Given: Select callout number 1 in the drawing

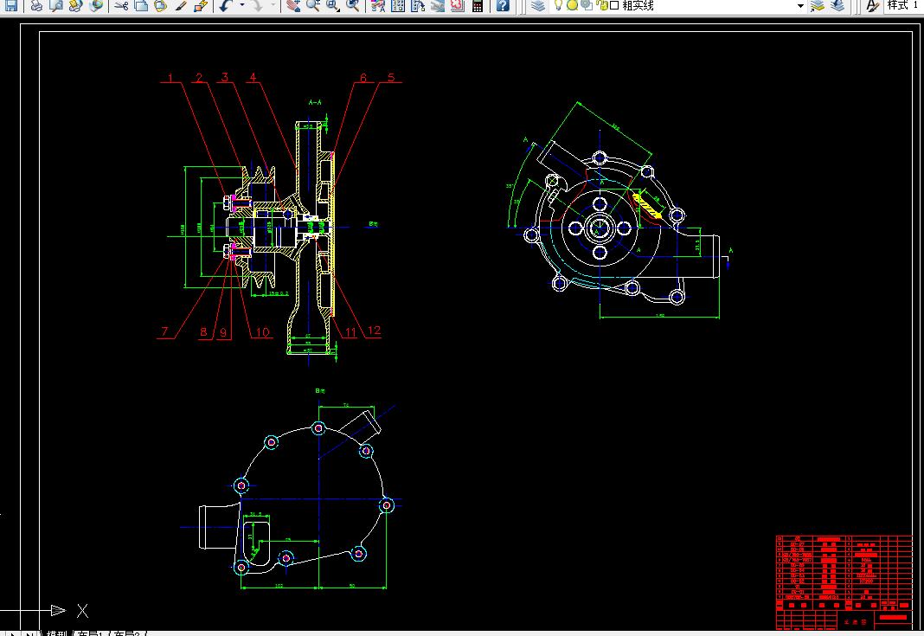Looking at the screenshot, I should [171, 77].
